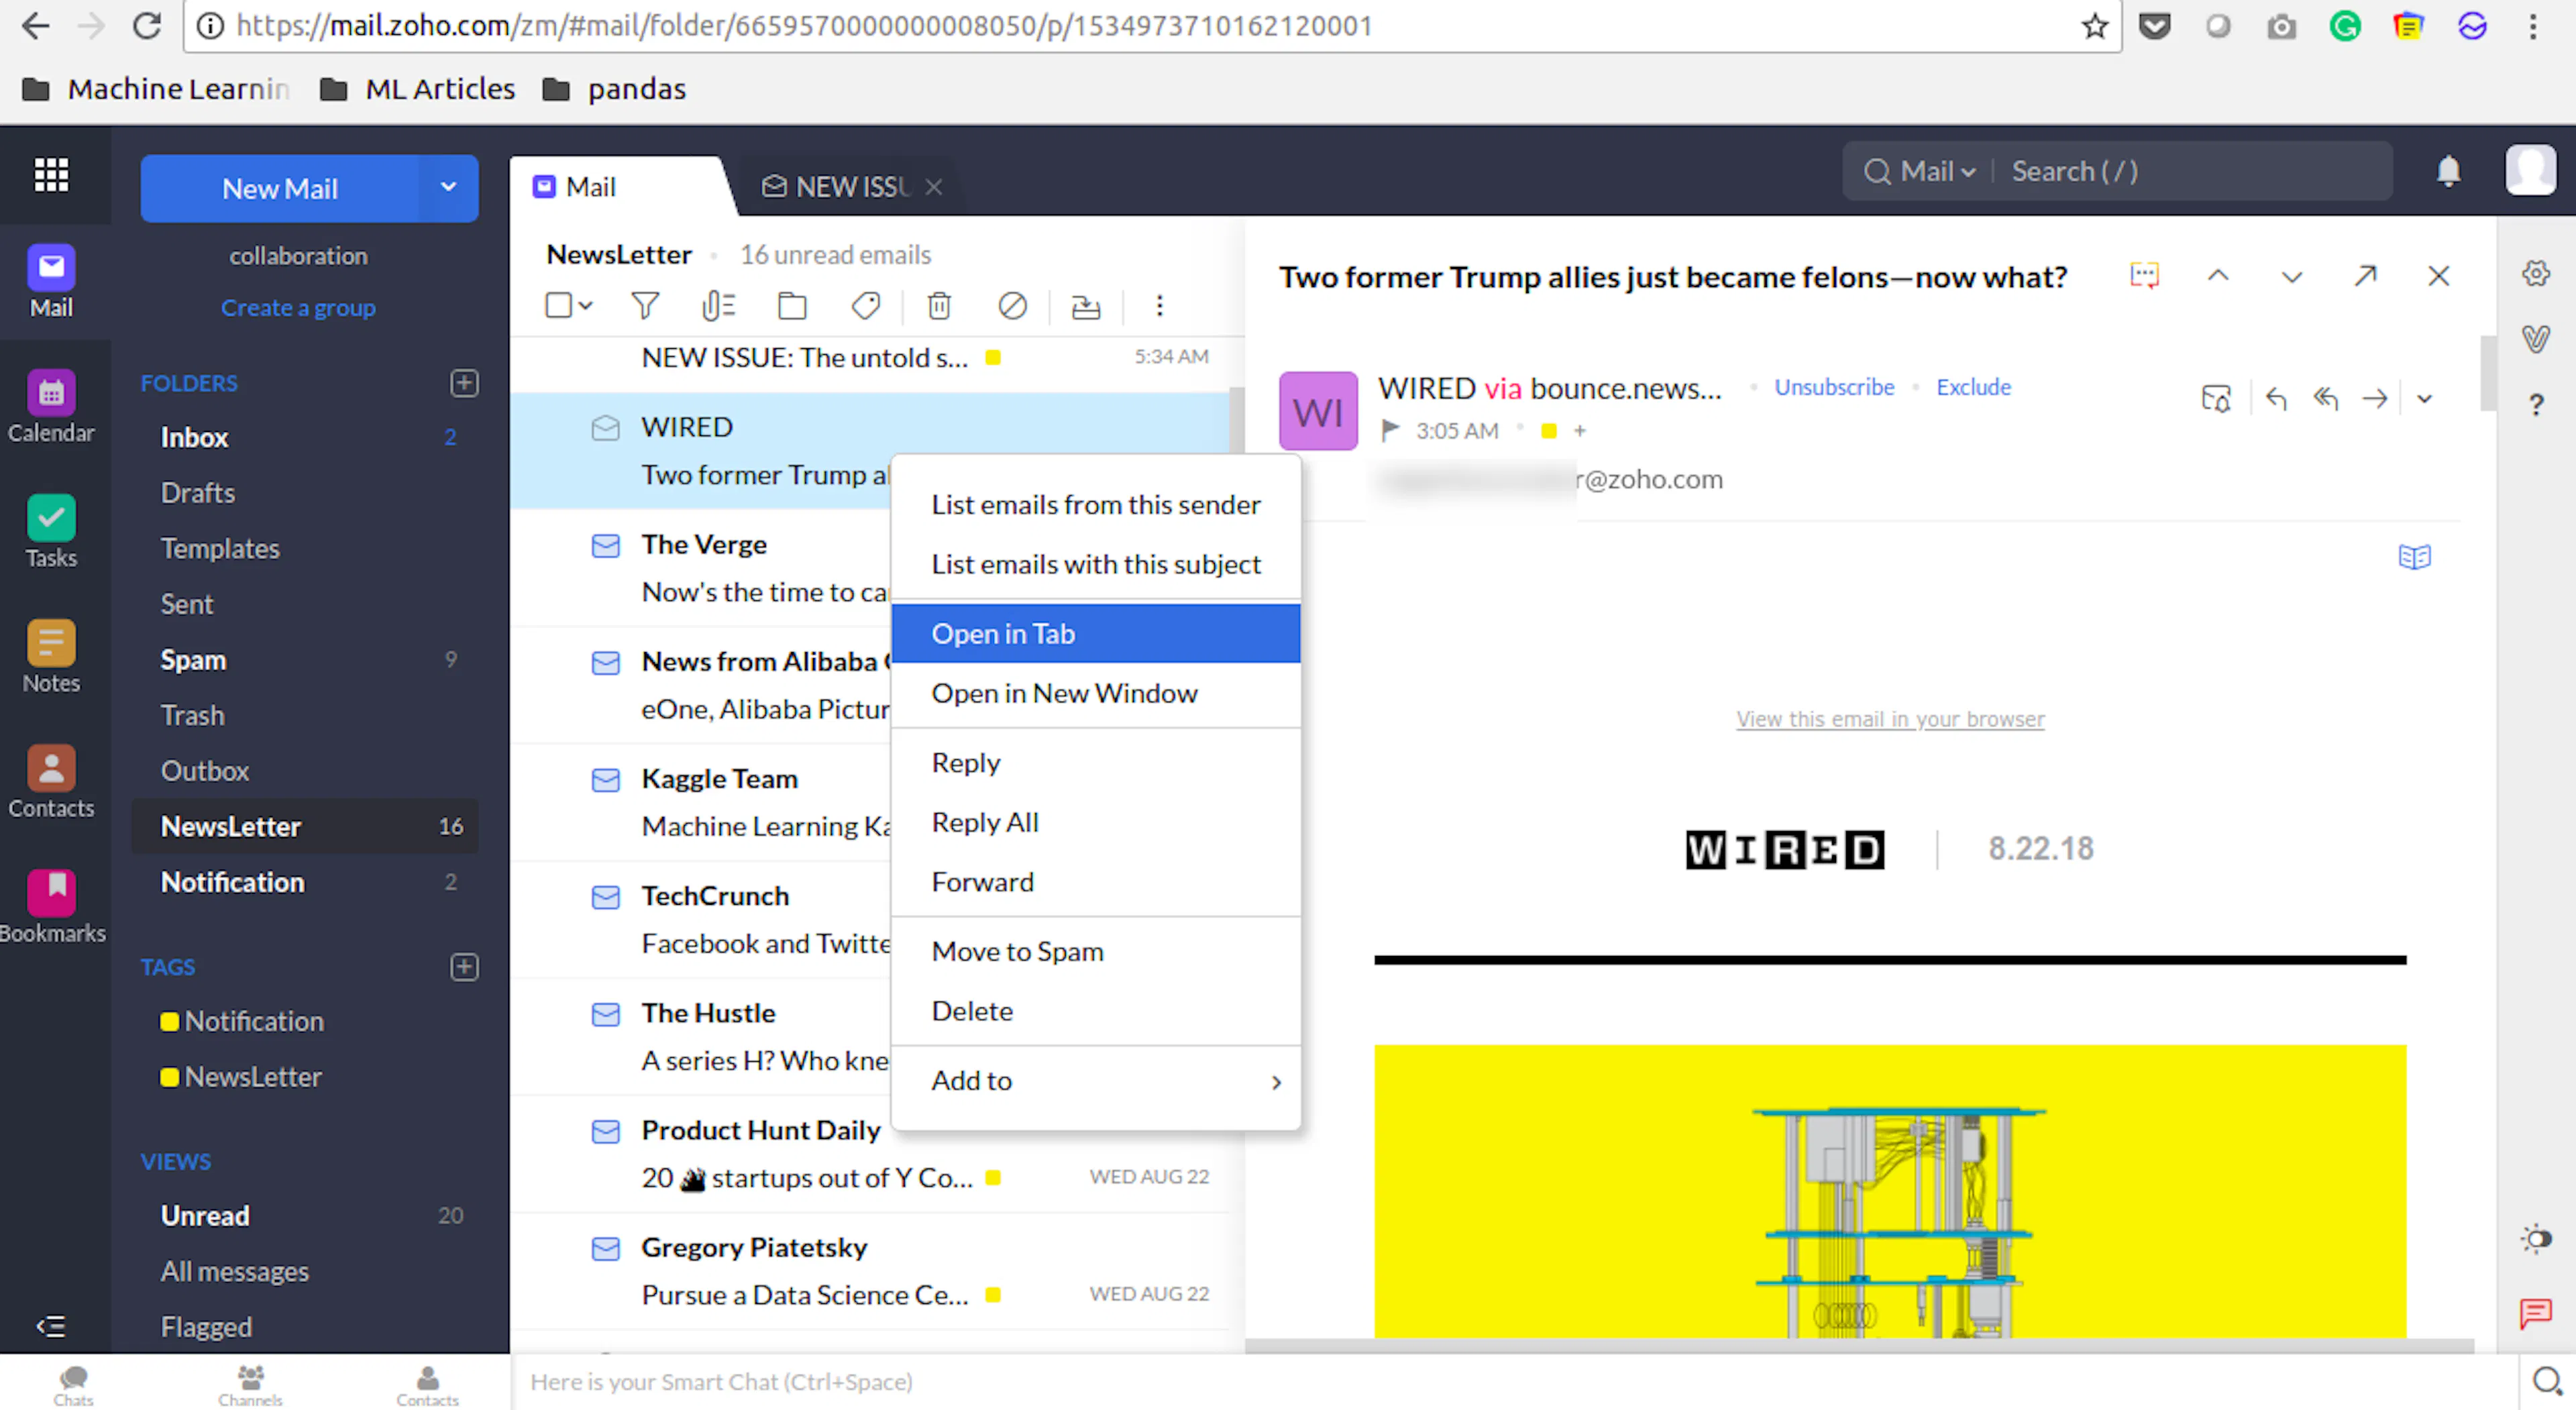This screenshot has width=2576, height=1410.
Task: Click the filter funnel icon in toolbar
Action: (645, 306)
